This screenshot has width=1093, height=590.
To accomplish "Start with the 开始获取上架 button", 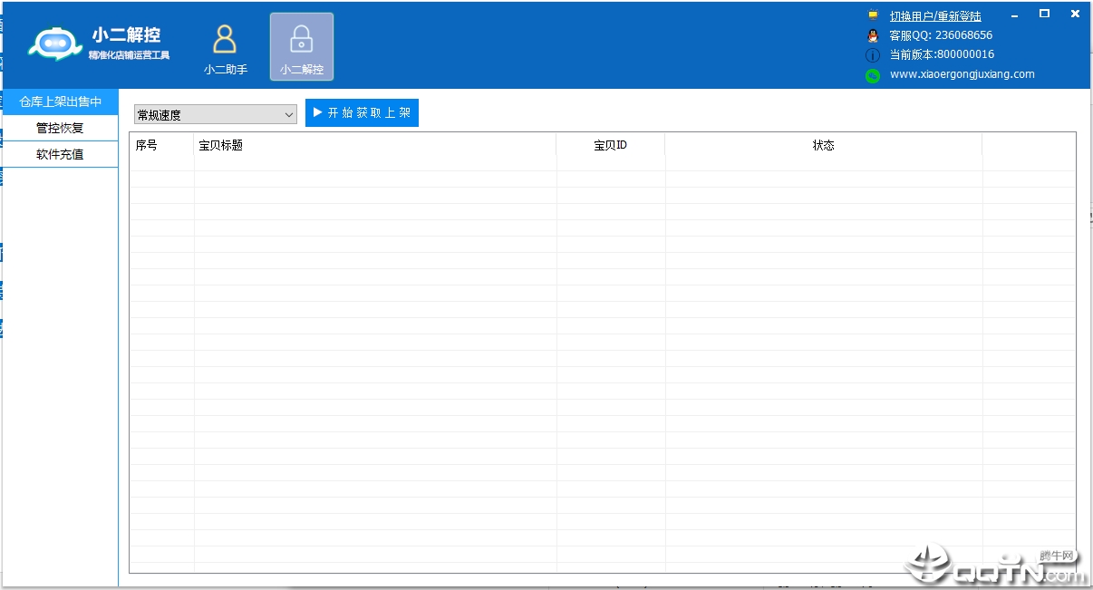I will 362,112.
